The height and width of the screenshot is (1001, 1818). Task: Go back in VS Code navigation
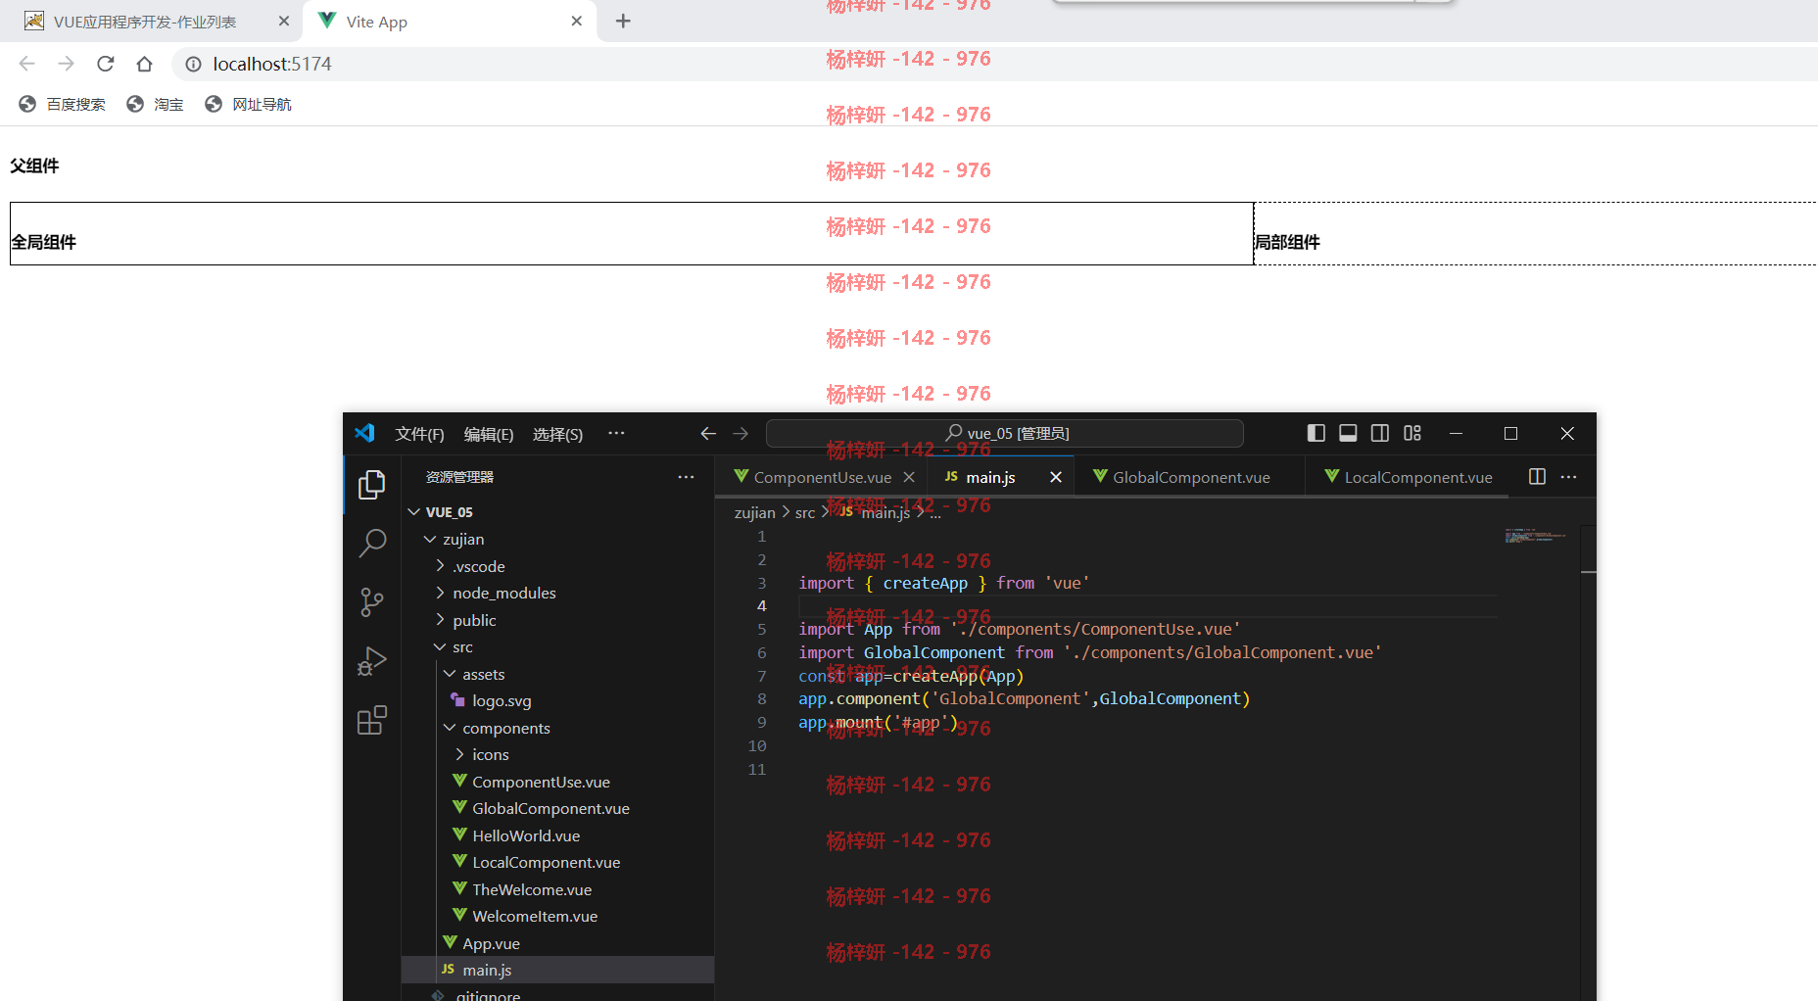pos(708,433)
